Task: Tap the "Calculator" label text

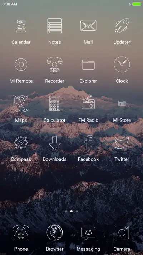Action: tap(54, 120)
